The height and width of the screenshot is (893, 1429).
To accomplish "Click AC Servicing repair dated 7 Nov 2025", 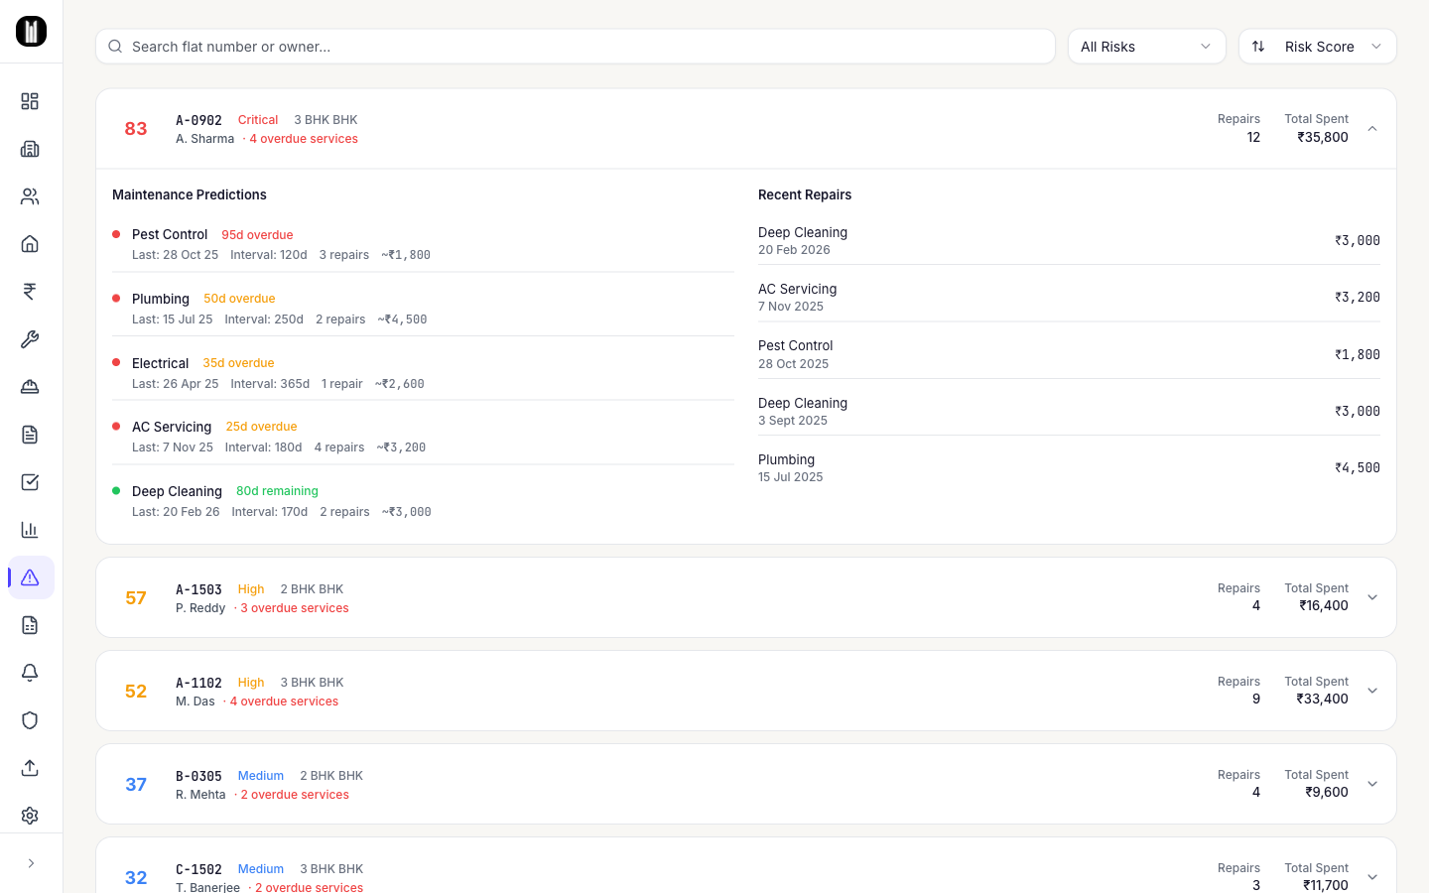I will [1069, 297].
